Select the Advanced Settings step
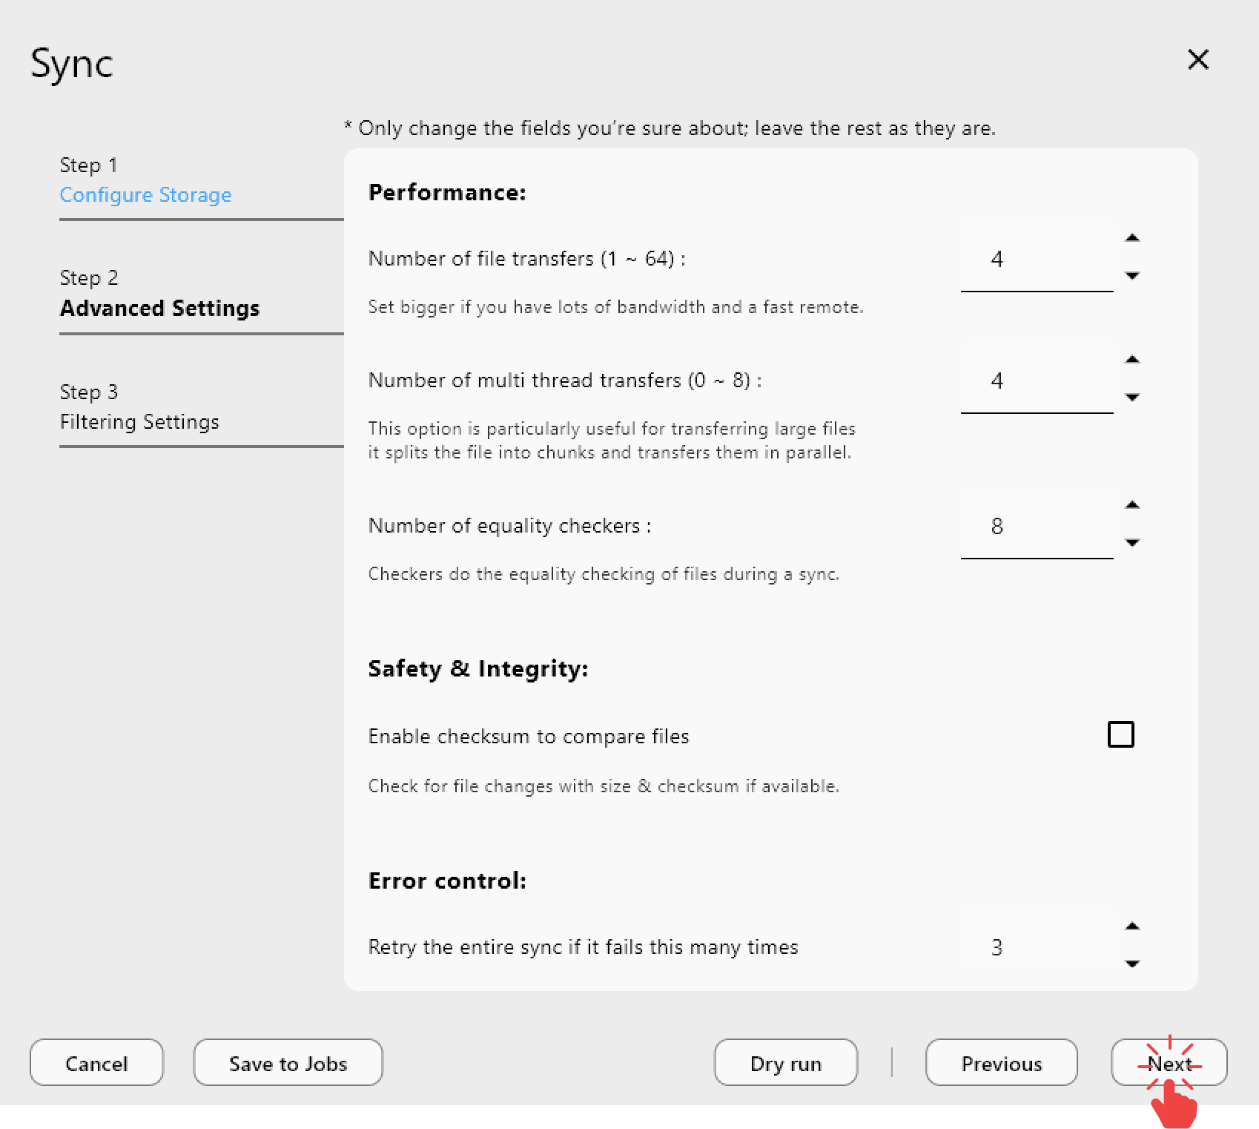Image resolution: width=1259 pixels, height=1129 pixels. (159, 308)
